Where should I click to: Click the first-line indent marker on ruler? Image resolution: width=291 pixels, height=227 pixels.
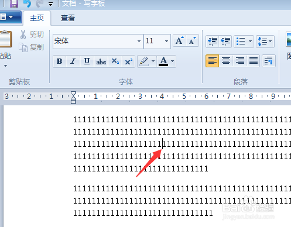[x=73, y=94]
